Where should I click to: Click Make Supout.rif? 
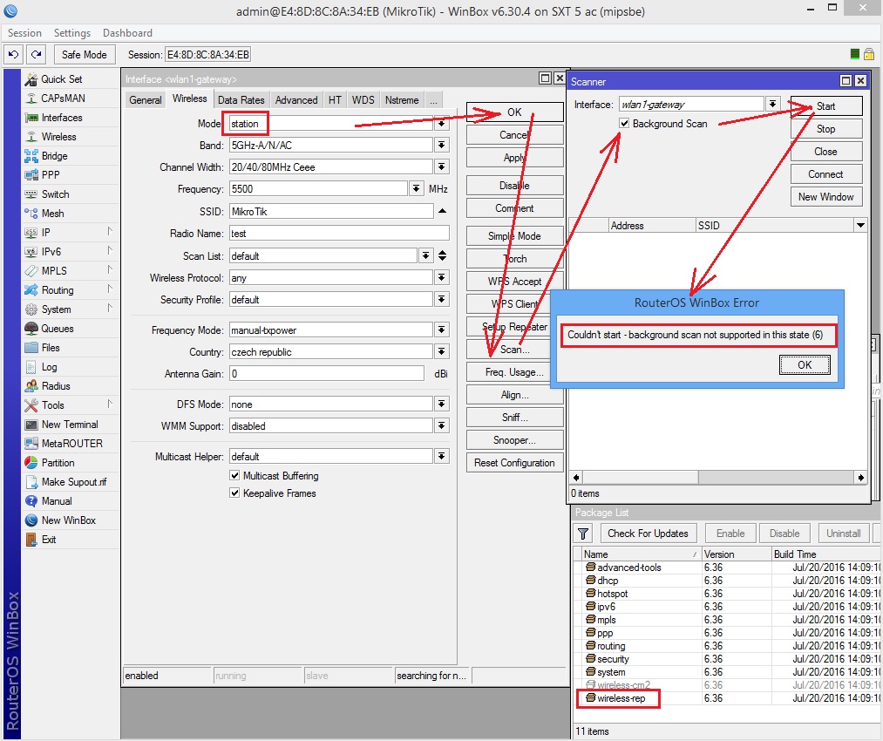[74, 481]
